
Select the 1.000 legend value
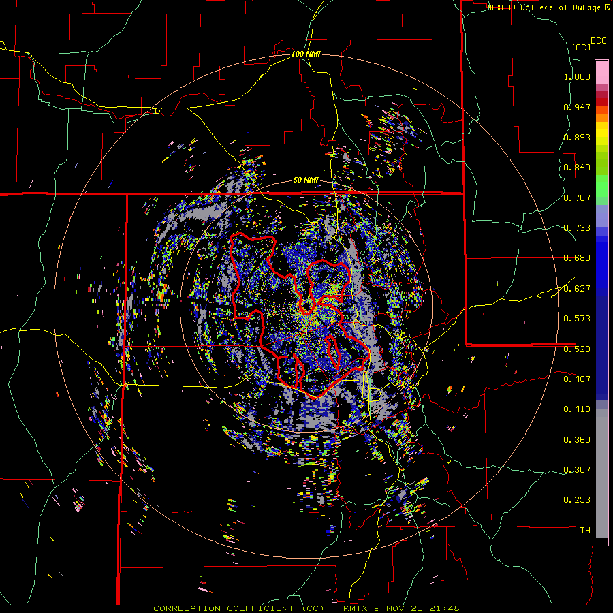coord(577,76)
